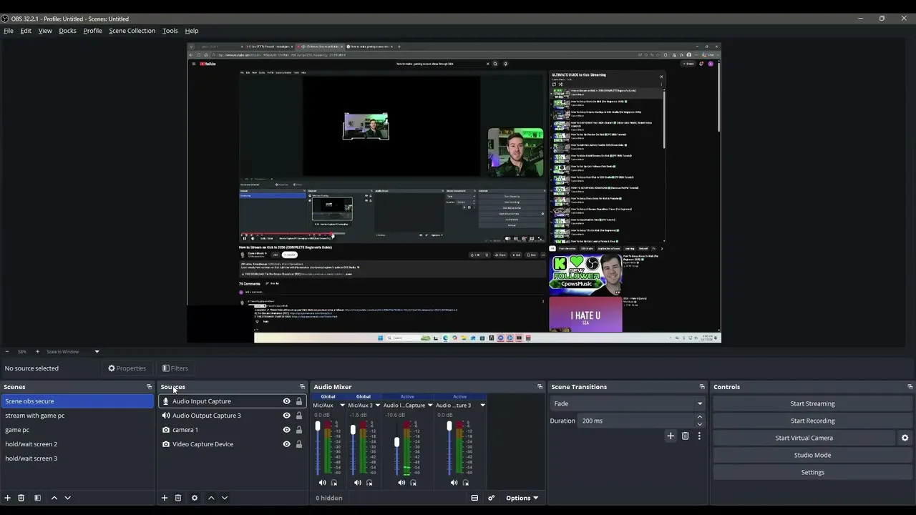The width and height of the screenshot is (916, 515).
Task: Click Start Recording button
Action: click(x=812, y=421)
